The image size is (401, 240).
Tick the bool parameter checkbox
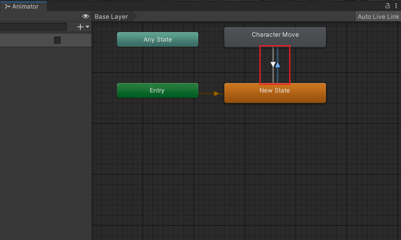[57, 40]
